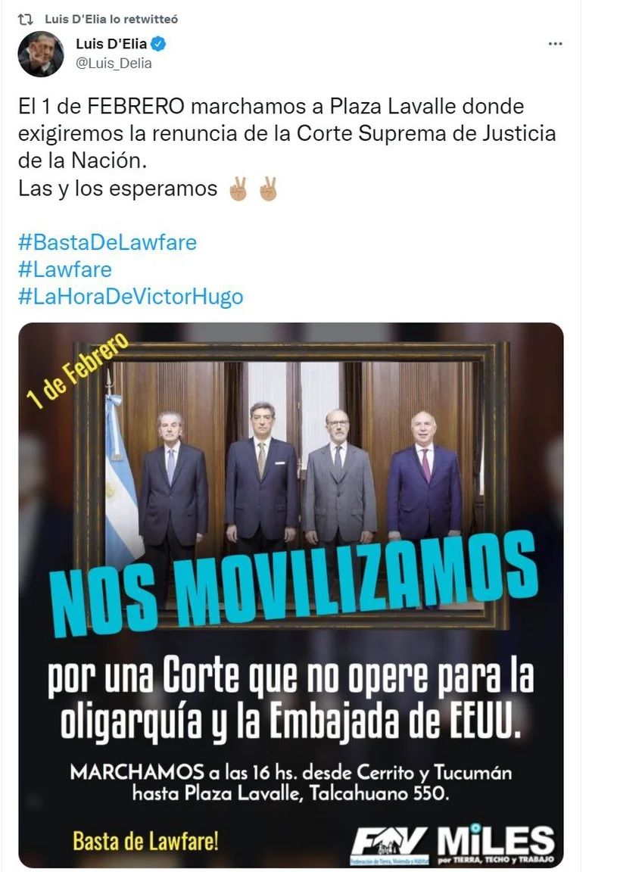Open the #Lawfare hashtag

pos(65,269)
